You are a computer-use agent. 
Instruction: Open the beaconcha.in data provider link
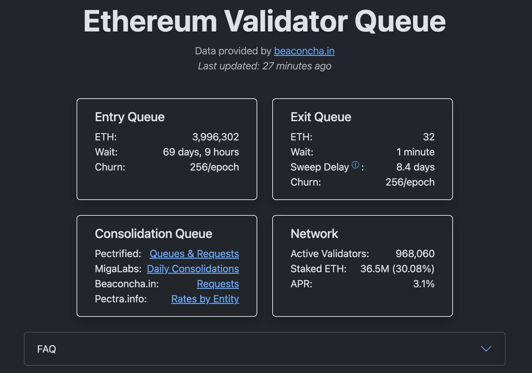[x=304, y=51]
